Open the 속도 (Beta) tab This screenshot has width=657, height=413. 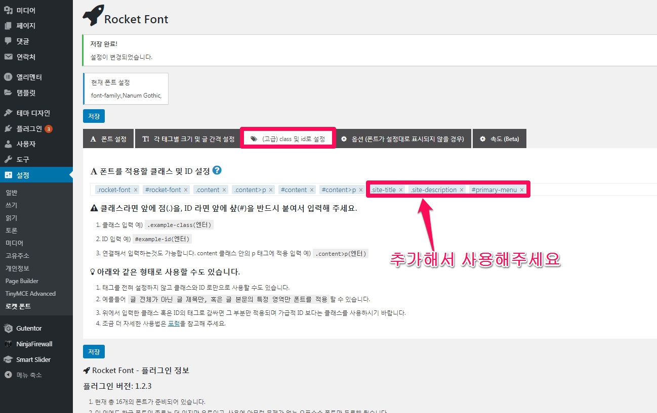[x=499, y=139]
